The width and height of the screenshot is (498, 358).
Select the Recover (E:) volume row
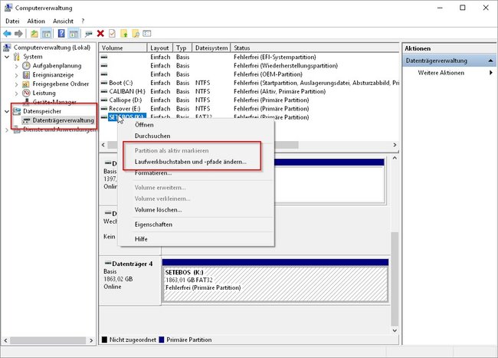click(249, 109)
